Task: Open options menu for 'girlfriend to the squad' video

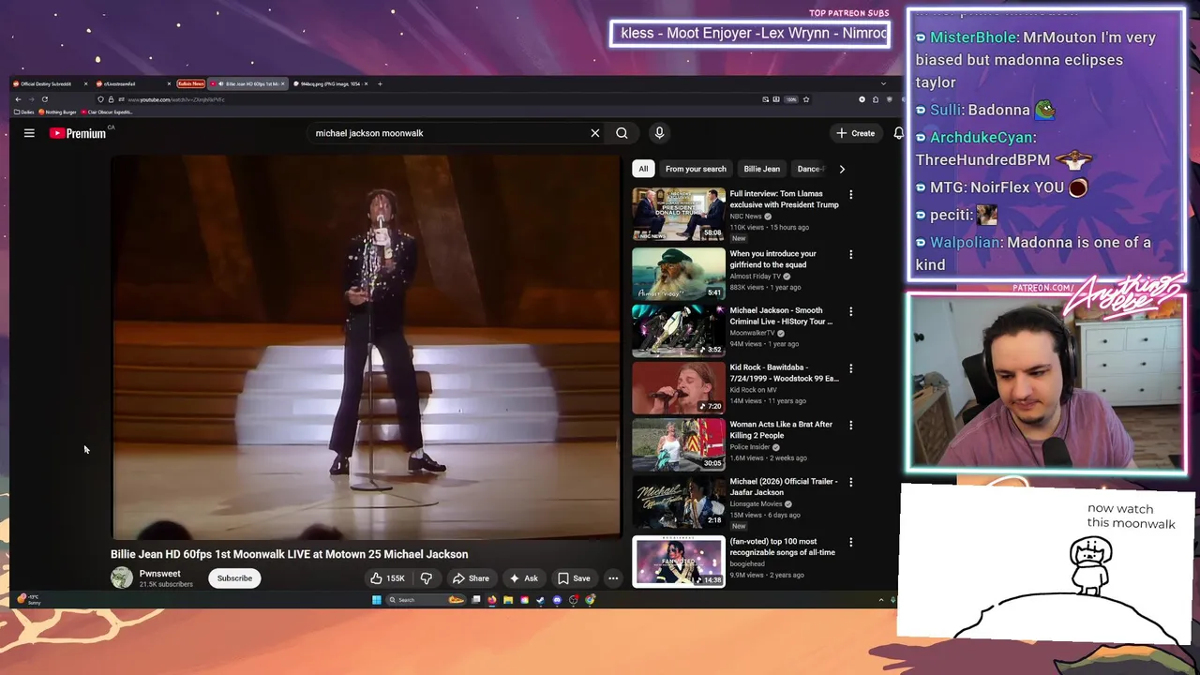Action: click(x=850, y=254)
